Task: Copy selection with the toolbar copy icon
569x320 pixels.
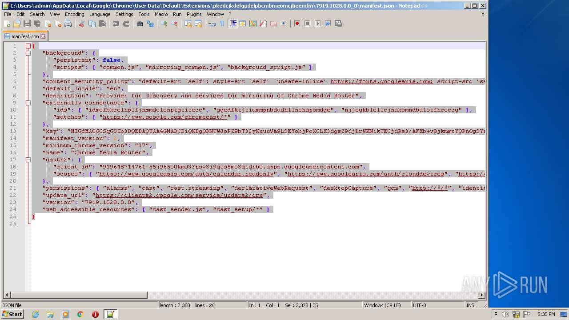Action: pyautogui.click(x=92, y=24)
